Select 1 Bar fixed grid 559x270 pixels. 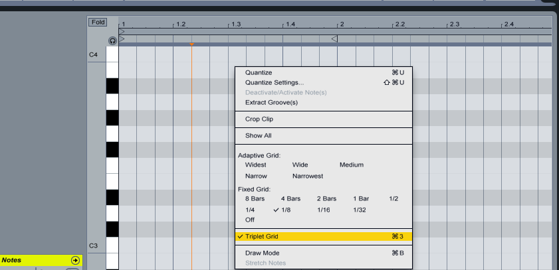[x=361, y=199]
